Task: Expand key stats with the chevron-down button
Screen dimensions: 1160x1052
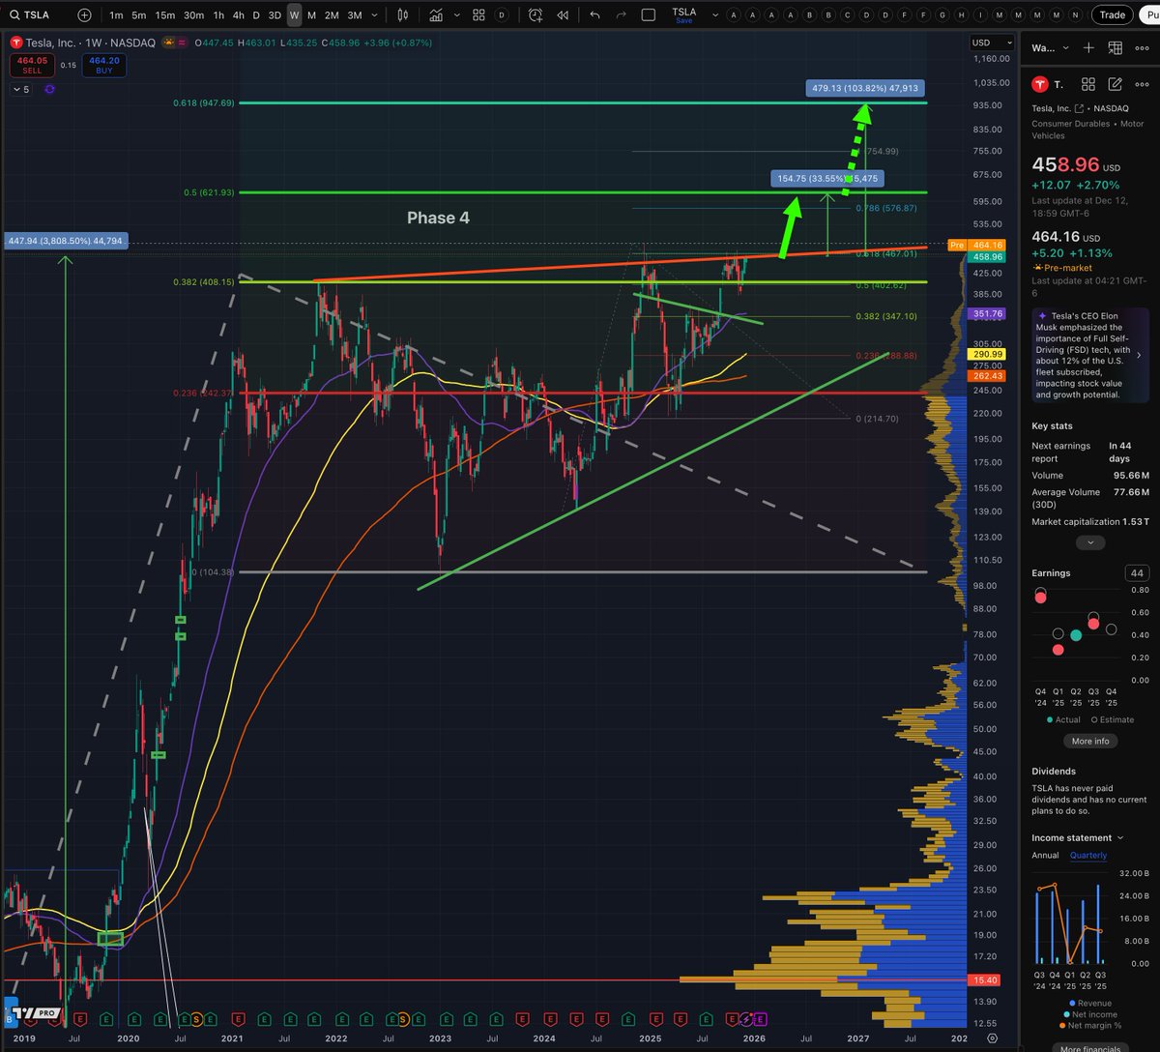Action: pyautogui.click(x=1090, y=542)
